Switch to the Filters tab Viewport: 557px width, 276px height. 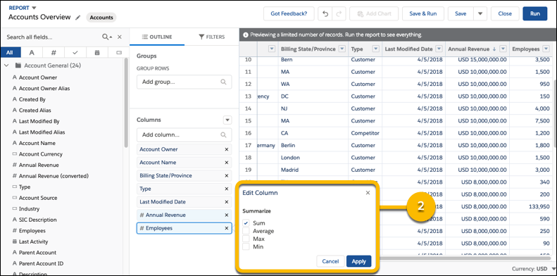(x=212, y=37)
